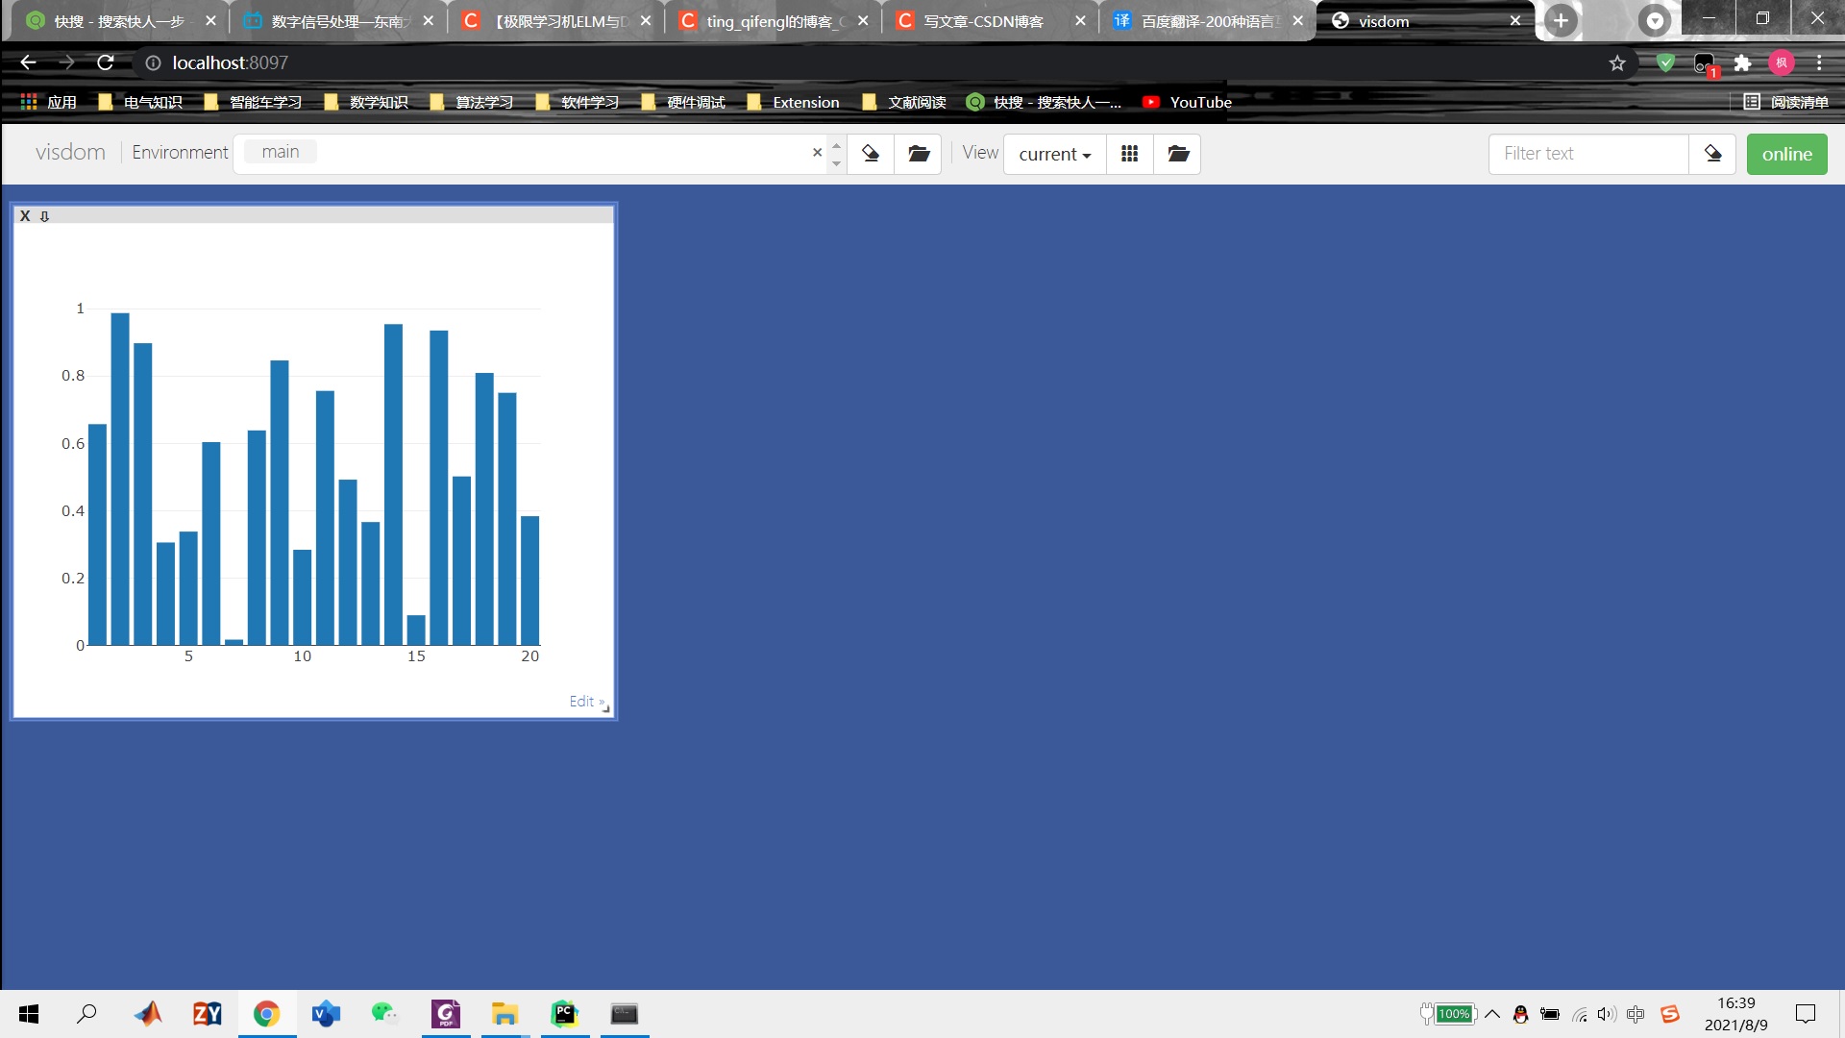Open the environment folder management icon

pos(919,154)
